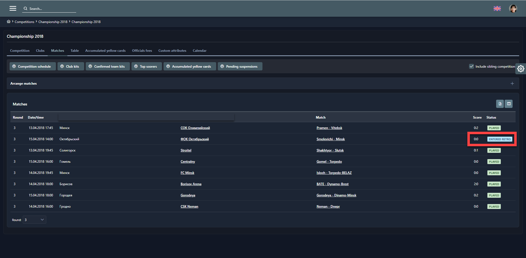Viewport: 526px width, 258px height.
Task: Open the hamburger navigation menu
Action: [x=13, y=8]
